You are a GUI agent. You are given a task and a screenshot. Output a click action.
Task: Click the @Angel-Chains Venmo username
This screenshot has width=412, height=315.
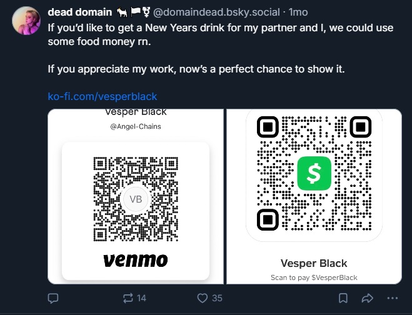click(135, 127)
